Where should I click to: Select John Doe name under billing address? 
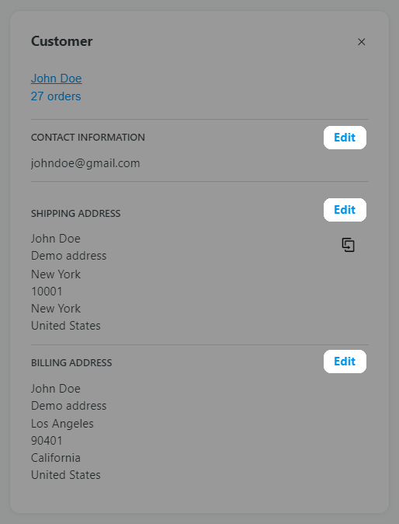pos(56,389)
